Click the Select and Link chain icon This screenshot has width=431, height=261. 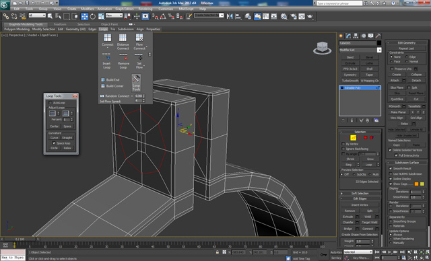click(6, 16)
